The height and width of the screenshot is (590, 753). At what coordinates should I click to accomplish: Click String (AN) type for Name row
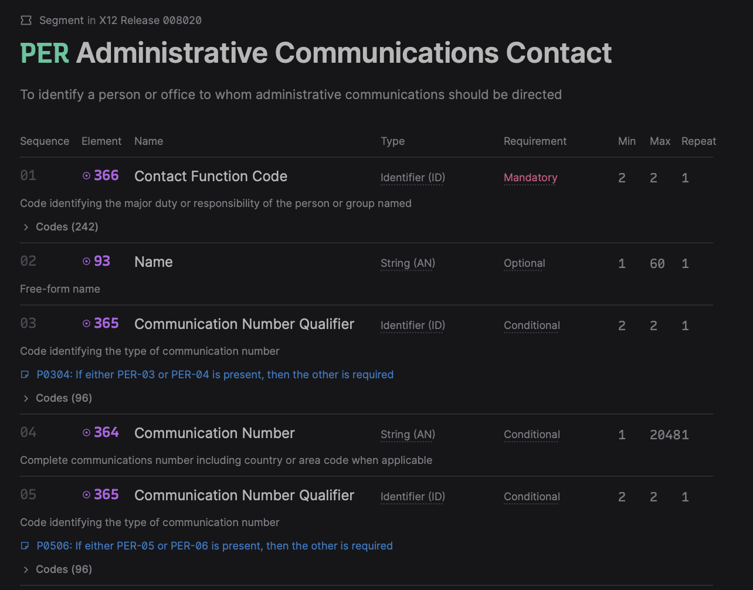tap(408, 263)
